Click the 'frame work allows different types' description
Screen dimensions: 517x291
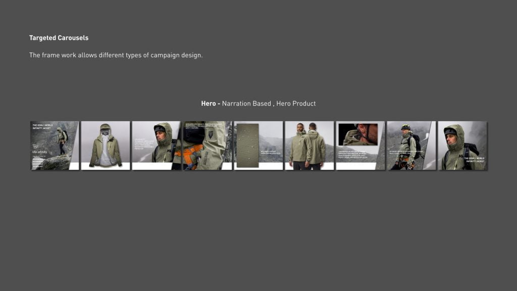point(116,55)
